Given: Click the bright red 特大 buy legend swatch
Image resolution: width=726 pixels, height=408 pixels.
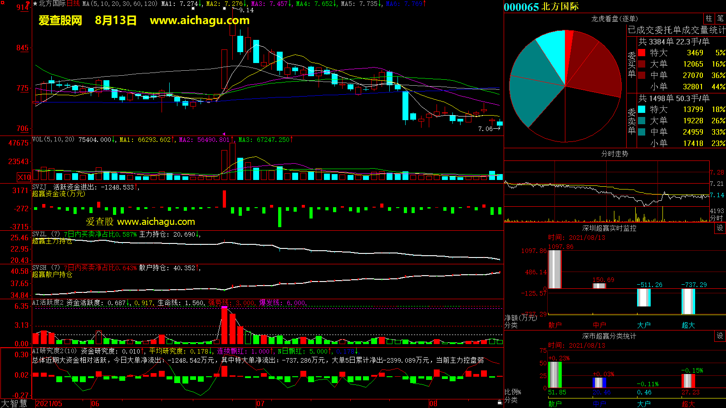Looking at the screenshot, I should click(x=642, y=53).
